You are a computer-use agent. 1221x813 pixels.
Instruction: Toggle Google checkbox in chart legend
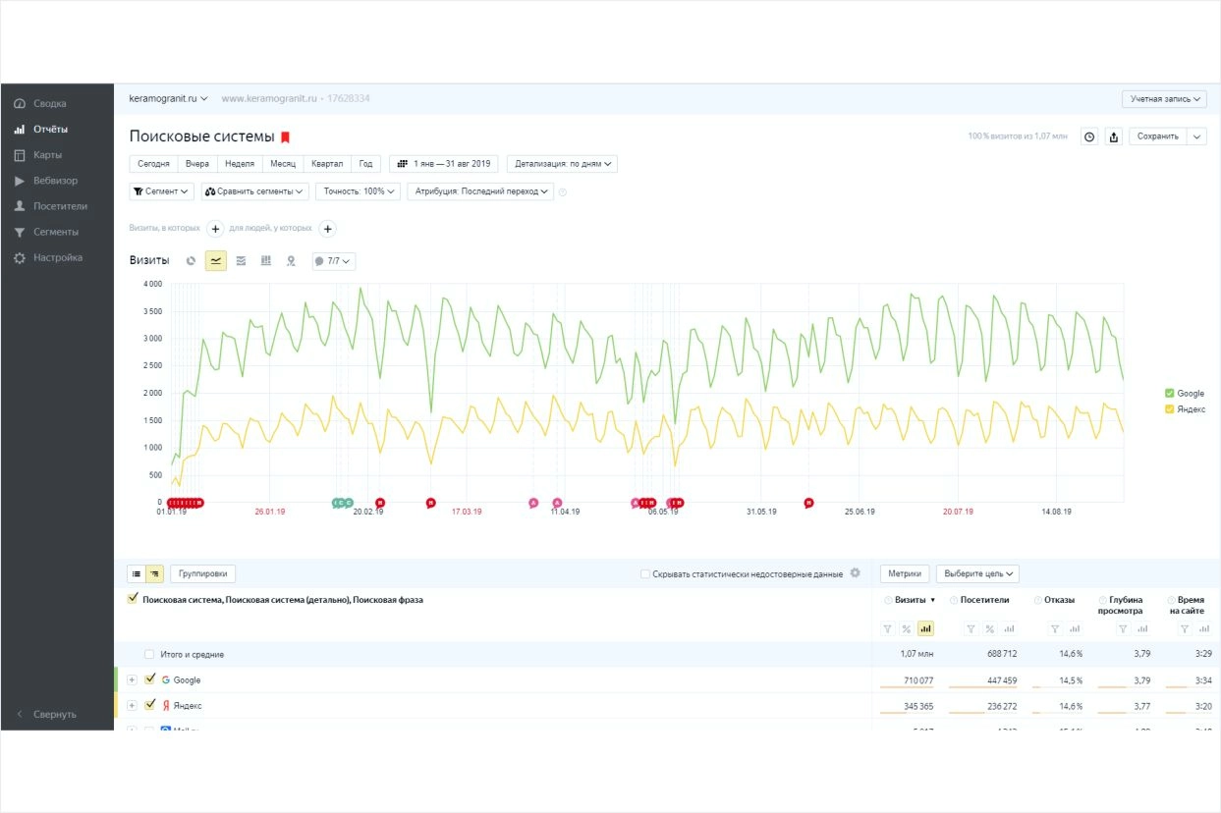tap(1169, 393)
